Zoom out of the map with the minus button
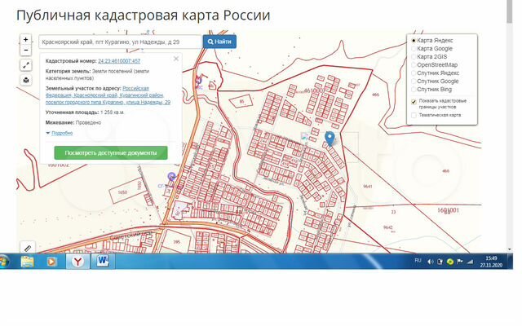This screenshot has width=522, height=326. click(x=25, y=51)
